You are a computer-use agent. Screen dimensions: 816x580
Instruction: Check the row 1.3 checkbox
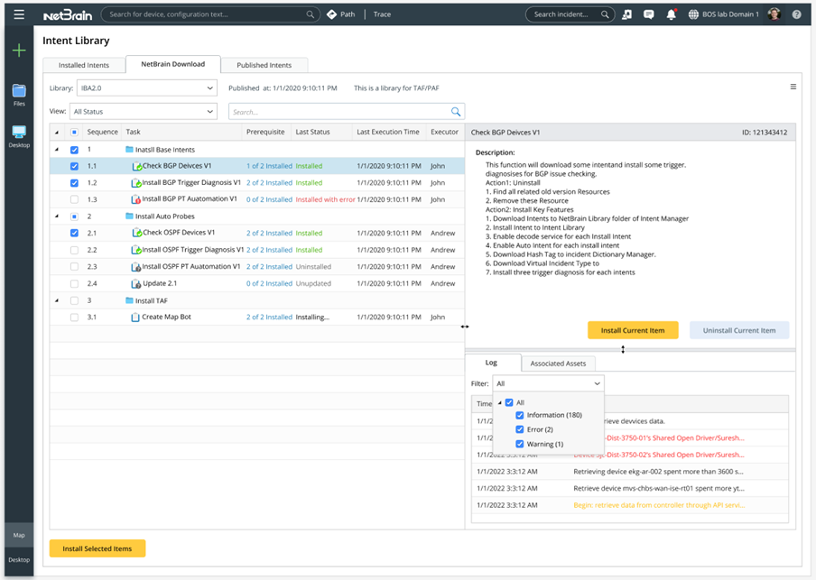tap(74, 199)
